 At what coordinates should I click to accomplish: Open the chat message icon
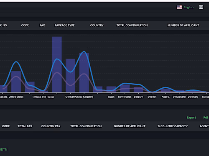pos(201,7)
